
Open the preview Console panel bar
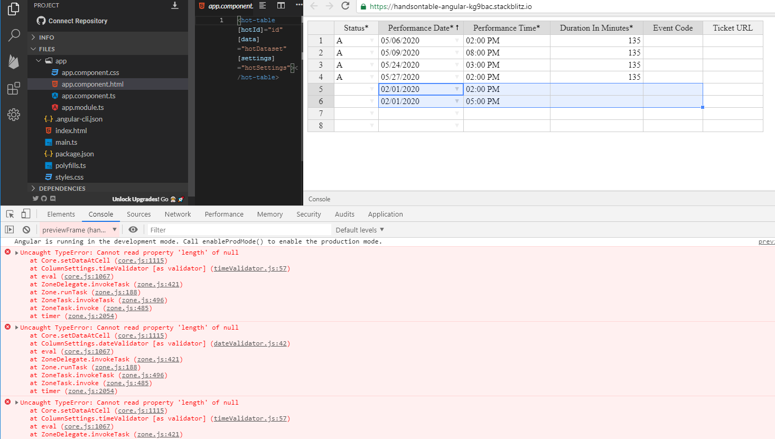point(539,199)
